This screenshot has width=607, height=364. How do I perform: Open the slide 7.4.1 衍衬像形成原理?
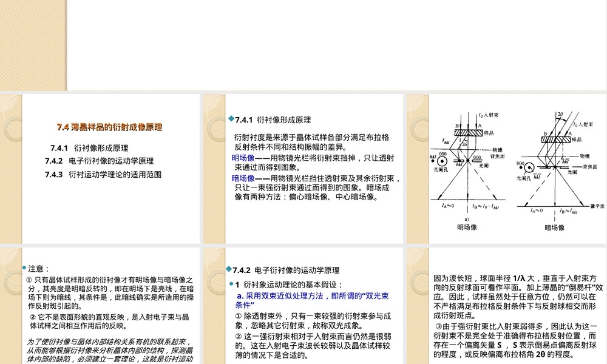click(x=303, y=169)
